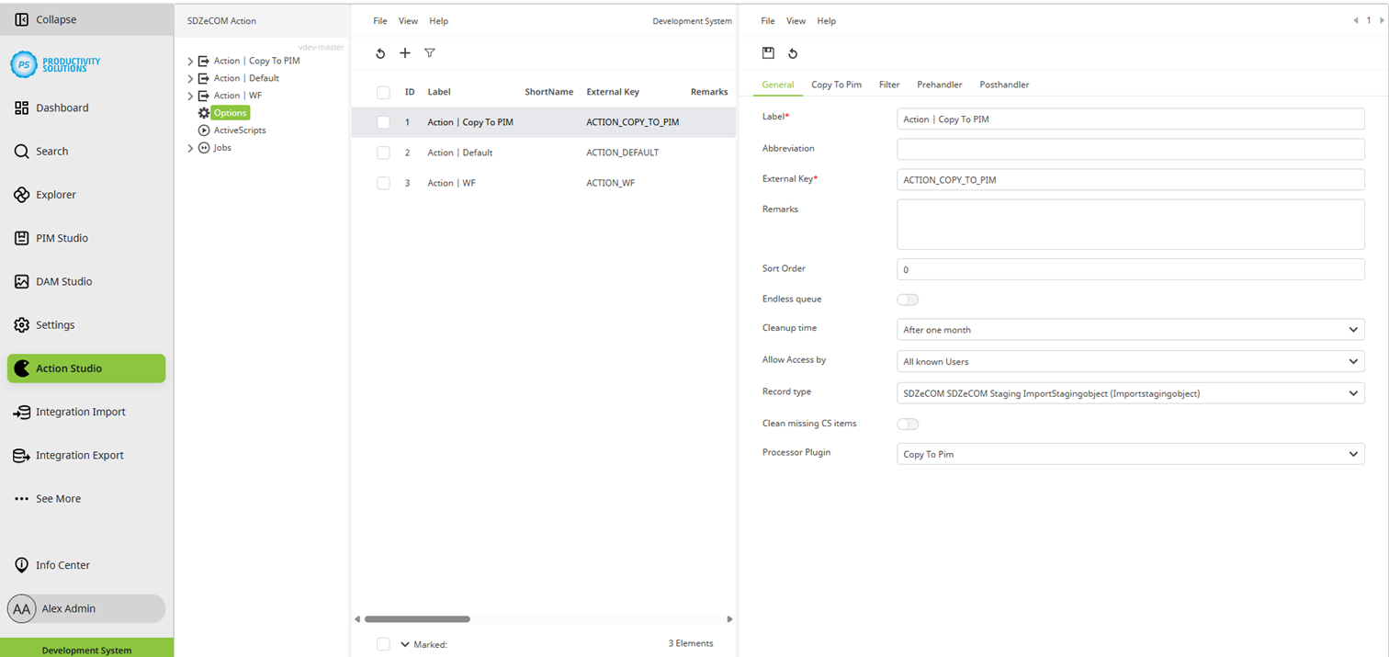The width and height of the screenshot is (1389, 657).
Task: Check the row for Action | WF
Action: pyautogui.click(x=383, y=183)
